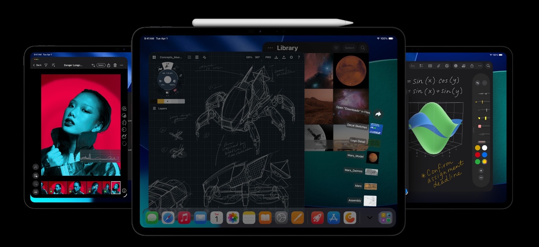Toggle the Notes checklist icon
This screenshot has width=539, height=247.
pos(421,66)
